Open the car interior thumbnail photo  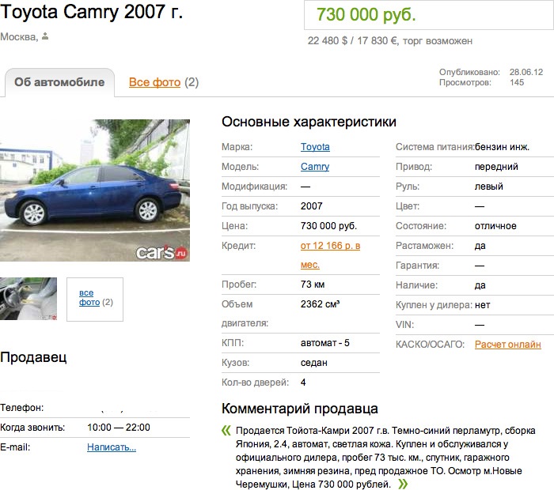tap(28, 299)
